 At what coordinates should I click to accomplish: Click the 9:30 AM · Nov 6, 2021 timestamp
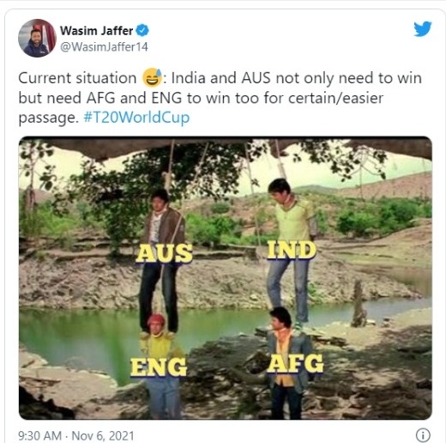point(76,436)
